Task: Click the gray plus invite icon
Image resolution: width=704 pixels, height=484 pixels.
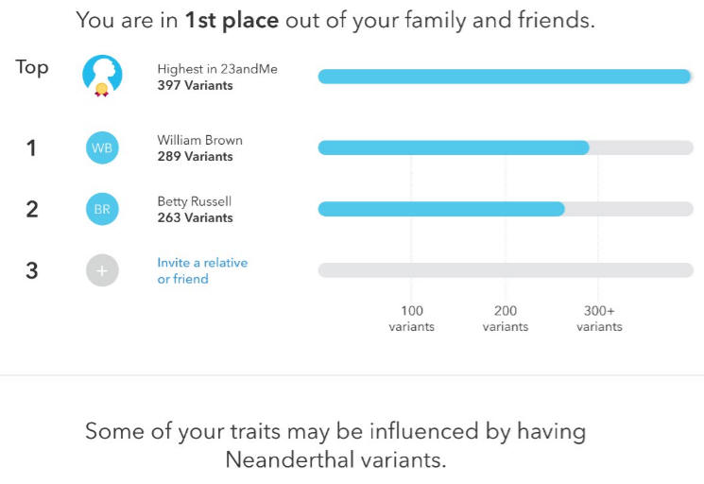Action: point(102,270)
